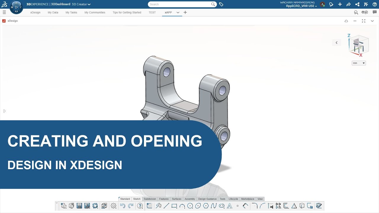Click the plus add icon in header
This screenshot has height=213, width=379.
pyautogui.click(x=340, y=4)
